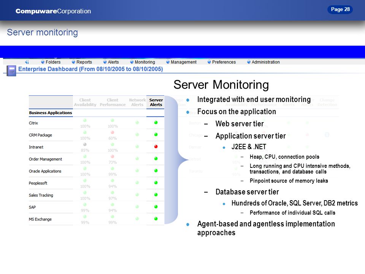Click the CRM Package server alert green indicator
The image size is (365, 274).
(x=156, y=134)
